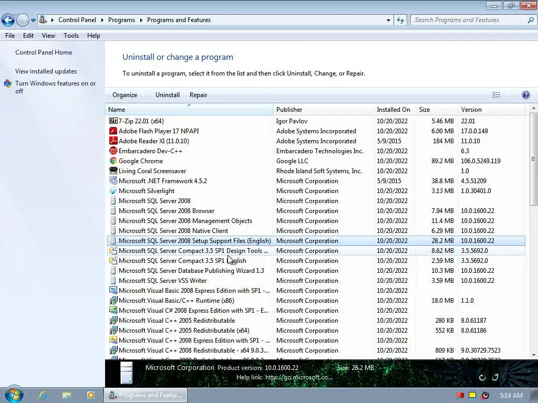Click the Adobe Flash Player icon
Image resolution: width=538 pixels, height=403 pixels.
coord(113,131)
